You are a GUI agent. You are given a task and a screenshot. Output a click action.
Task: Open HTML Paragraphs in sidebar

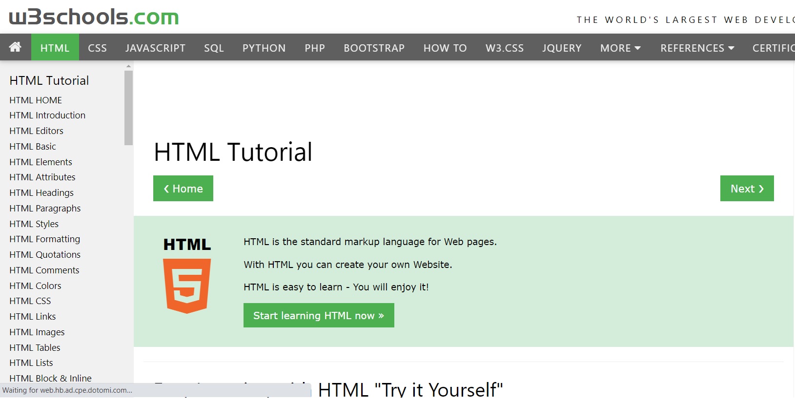point(45,209)
